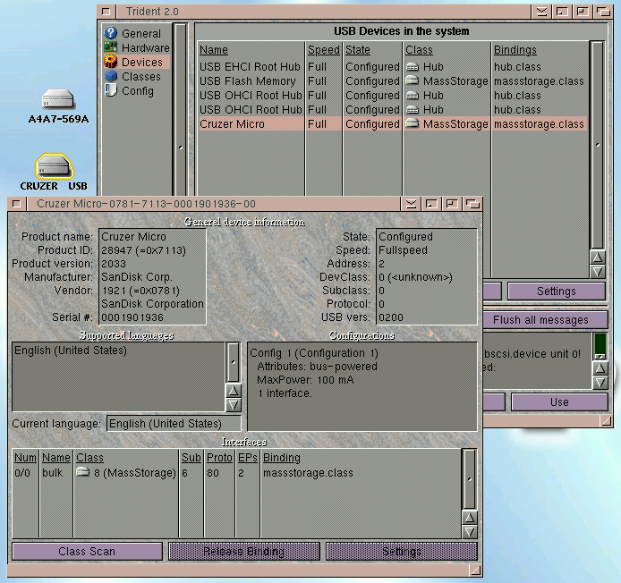Image resolution: width=621 pixels, height=583 pixels.
Task: Click message log scroll down arrow
Action: pos(600,383)
